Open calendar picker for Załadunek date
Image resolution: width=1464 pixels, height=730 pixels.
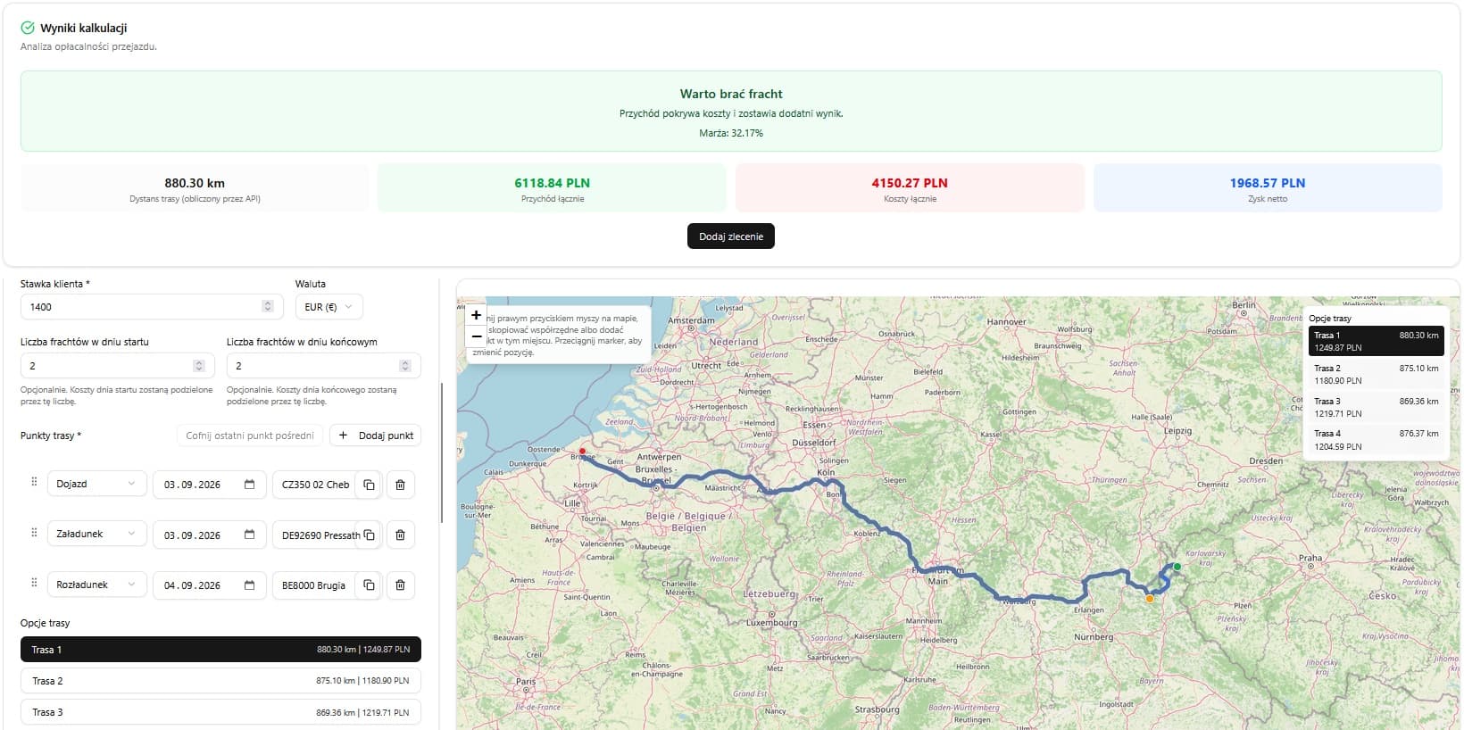250,535
